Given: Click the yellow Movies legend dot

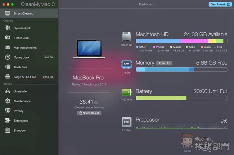Looking at the screenshot, I should point(171,47).
